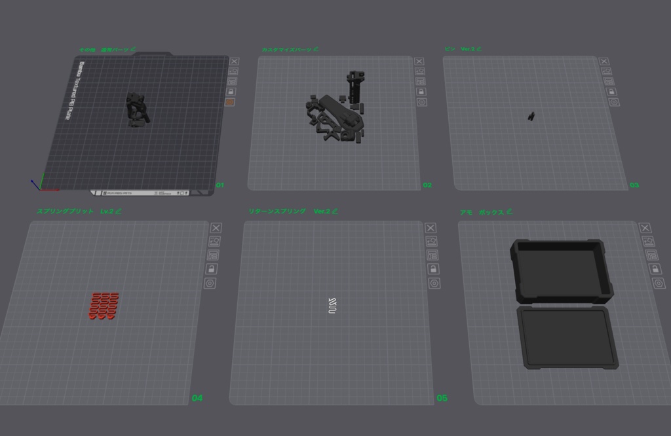Arrange objects on the アモ ボックス plate
Image resolution: width=671 pixels, height=436 pixels.
point(652,255)
